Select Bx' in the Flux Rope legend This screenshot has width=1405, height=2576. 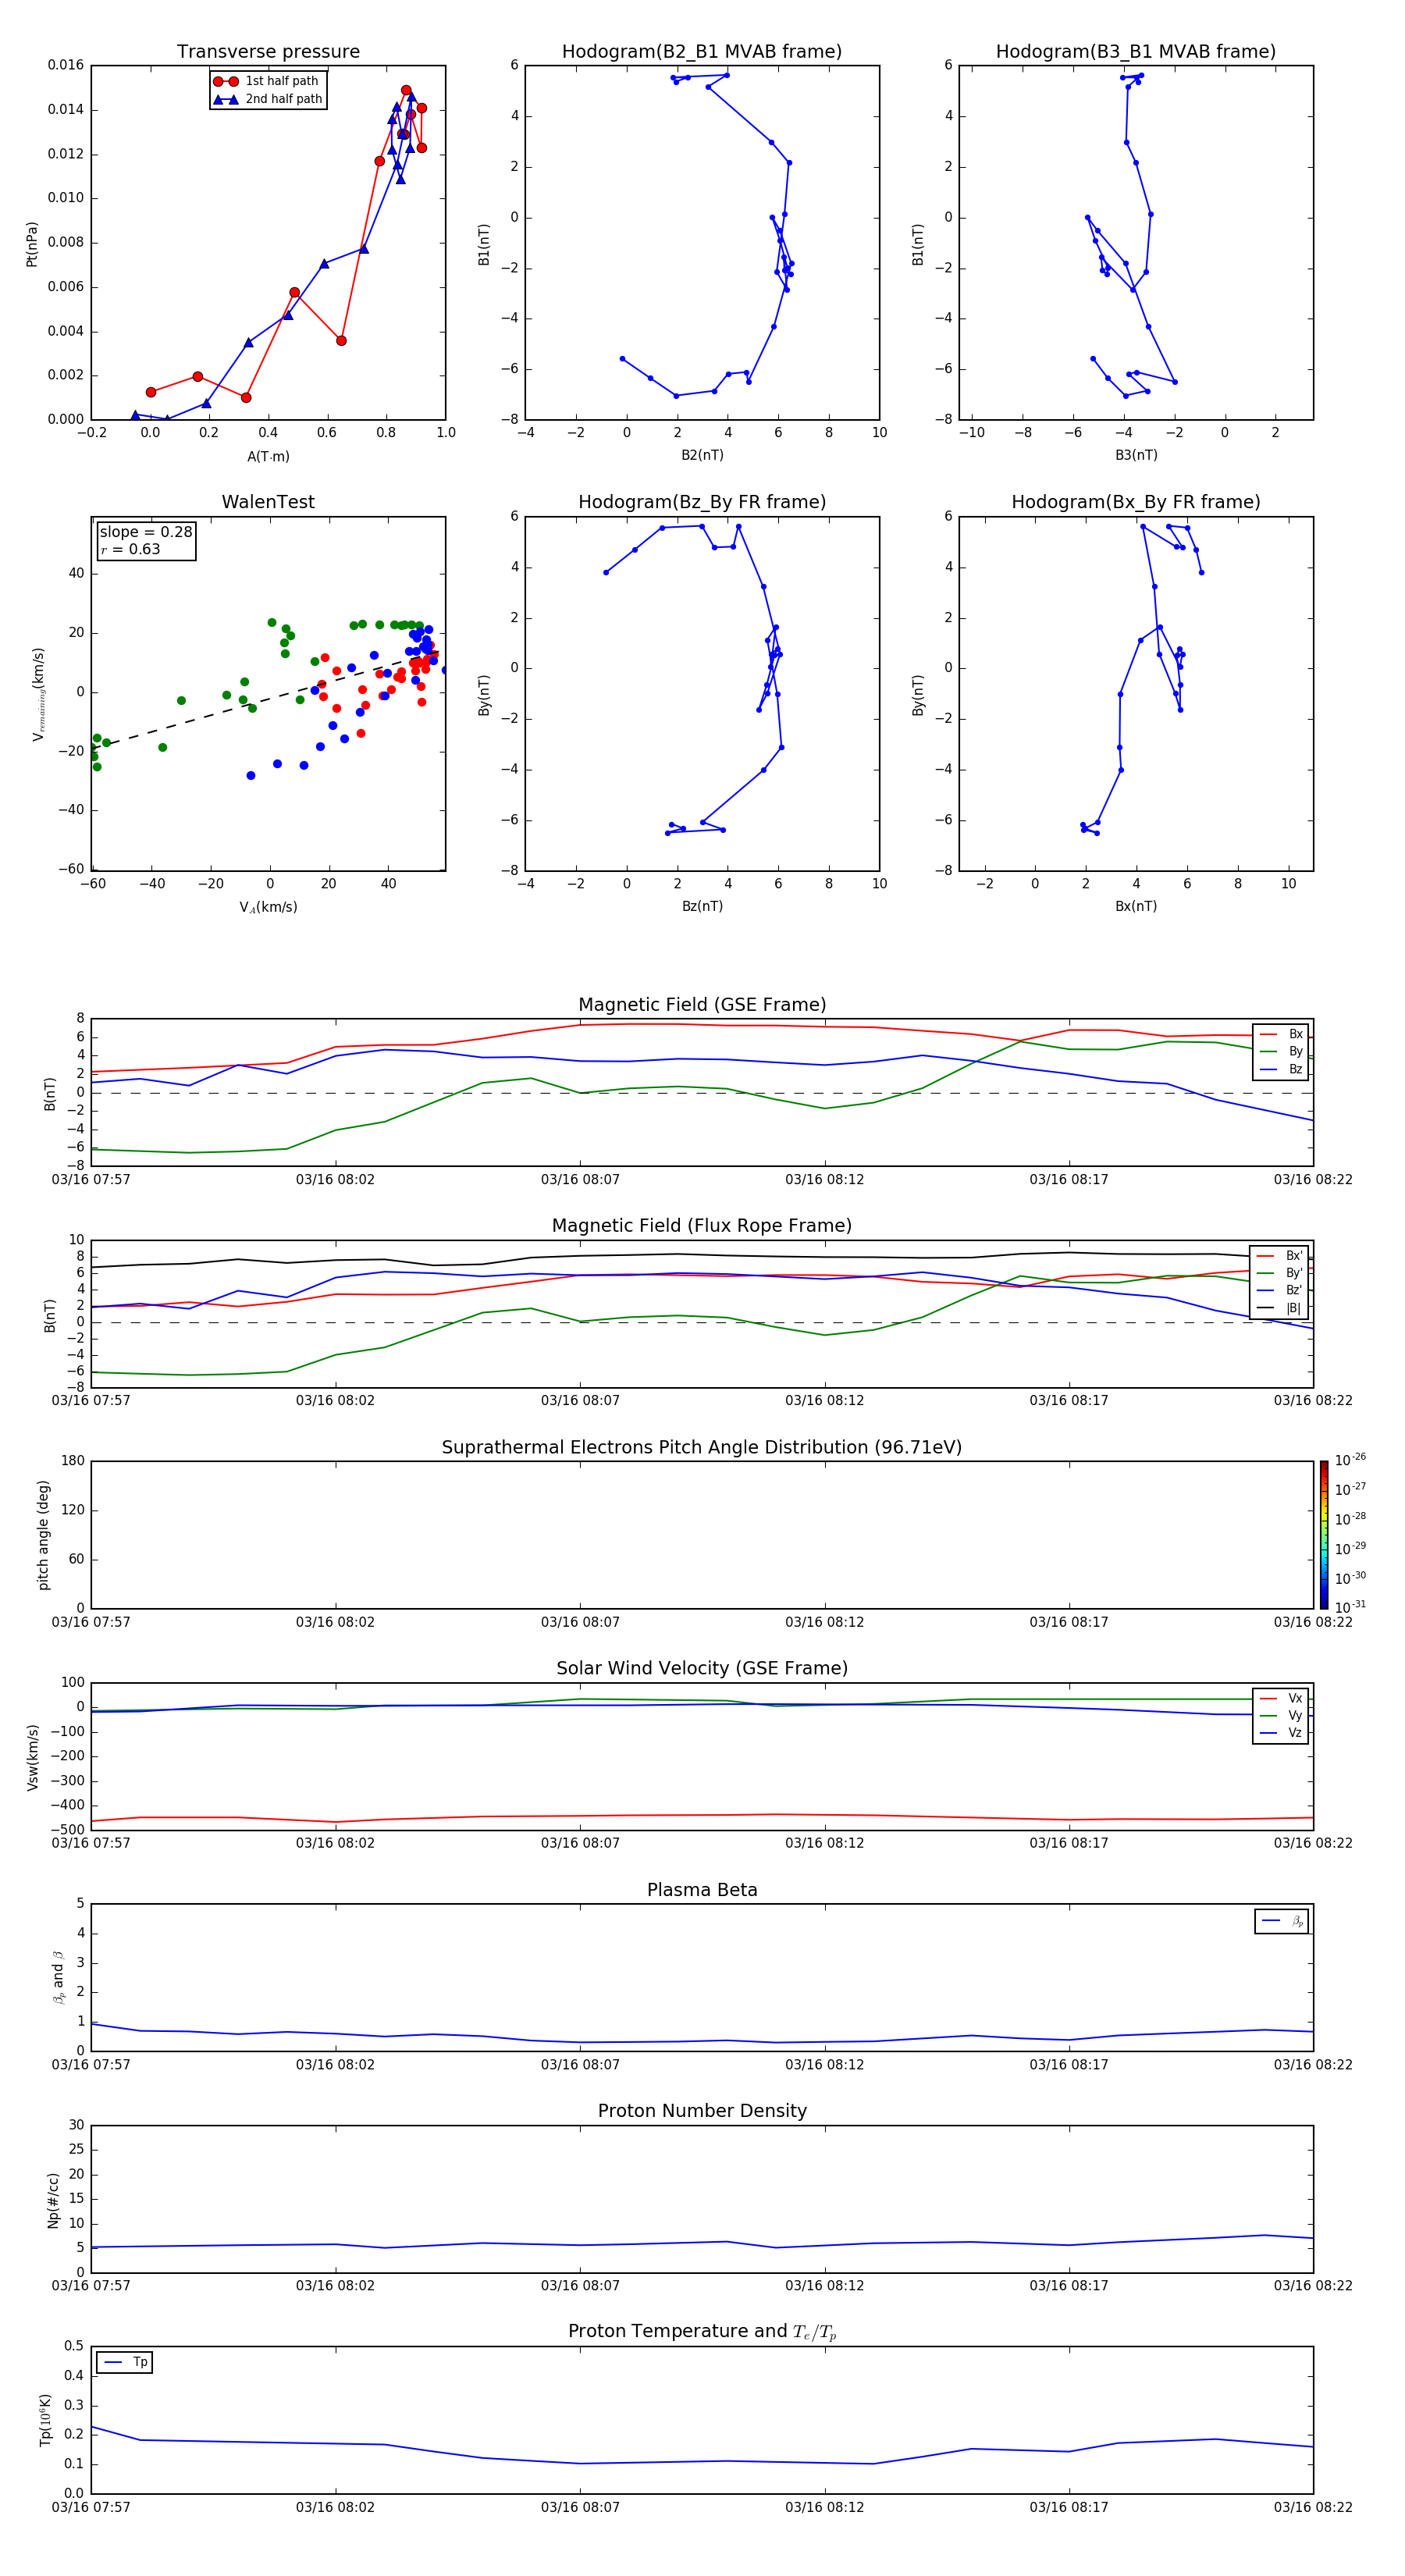1280,1256
